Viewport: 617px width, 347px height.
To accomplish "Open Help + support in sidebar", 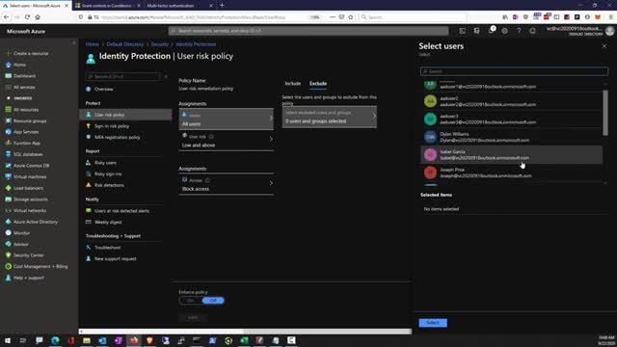I will 24,278.
